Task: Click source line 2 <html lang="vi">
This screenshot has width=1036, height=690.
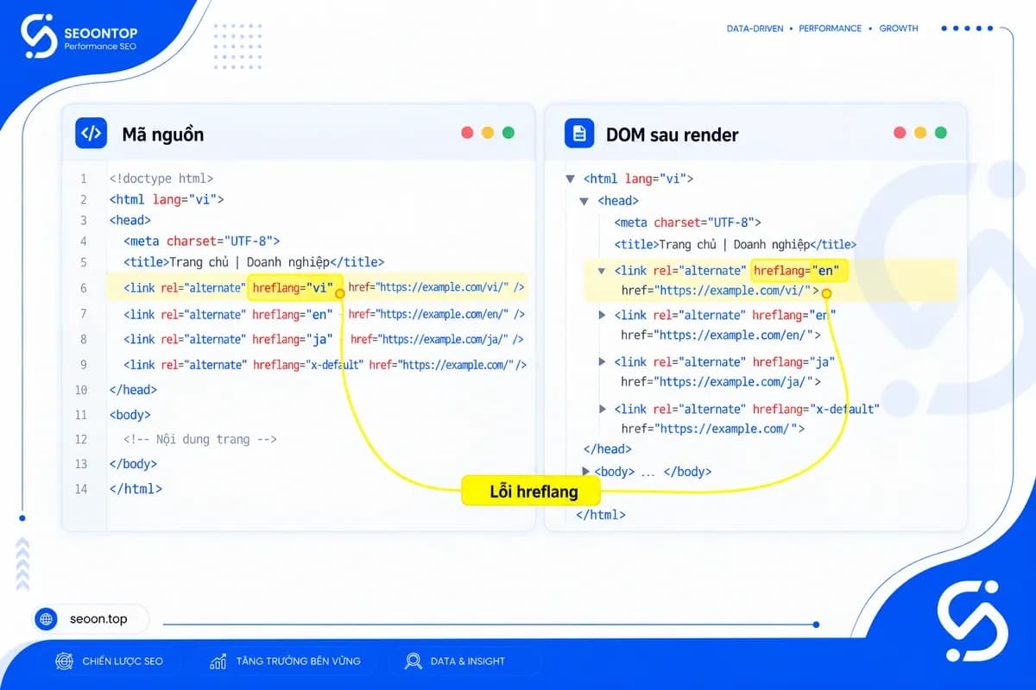Action: pos(167,200)
